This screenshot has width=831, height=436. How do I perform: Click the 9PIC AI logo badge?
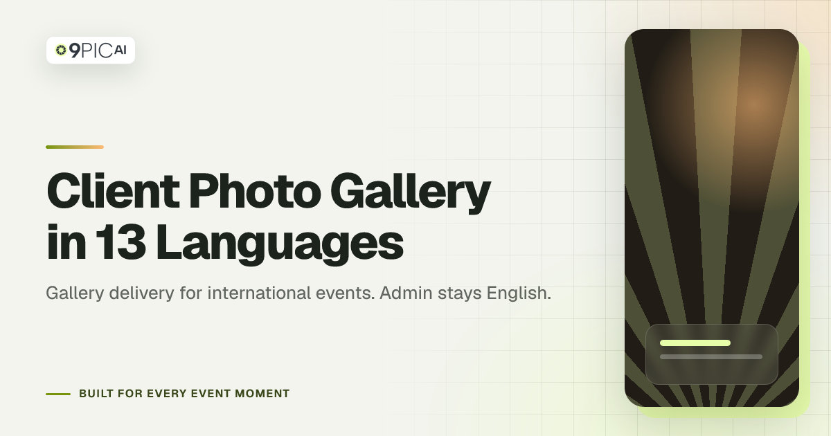click(x=90, y=50)
